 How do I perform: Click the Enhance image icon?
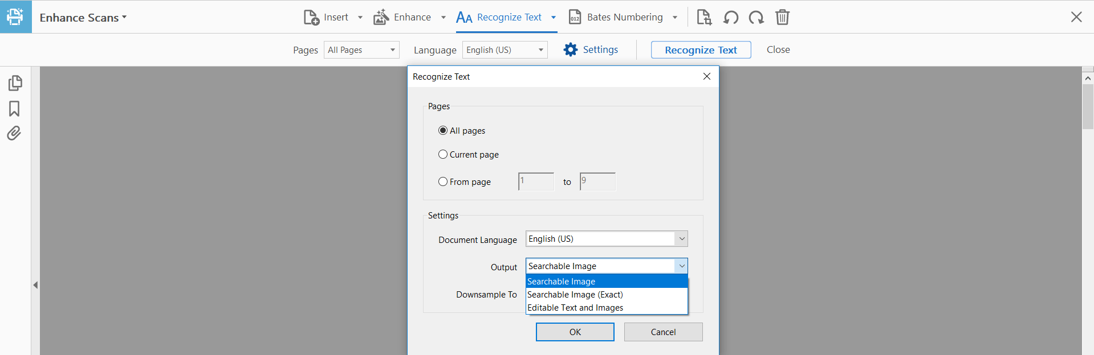(381, 18)
